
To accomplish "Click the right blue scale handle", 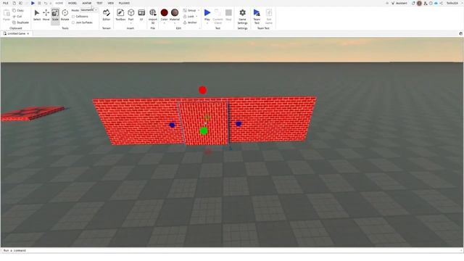I will point(239,124).
